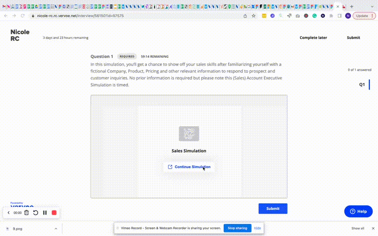Click the Nicole RC logo
Image resolution: width=378 pixels, height=236 pixels.
point(20,35)
